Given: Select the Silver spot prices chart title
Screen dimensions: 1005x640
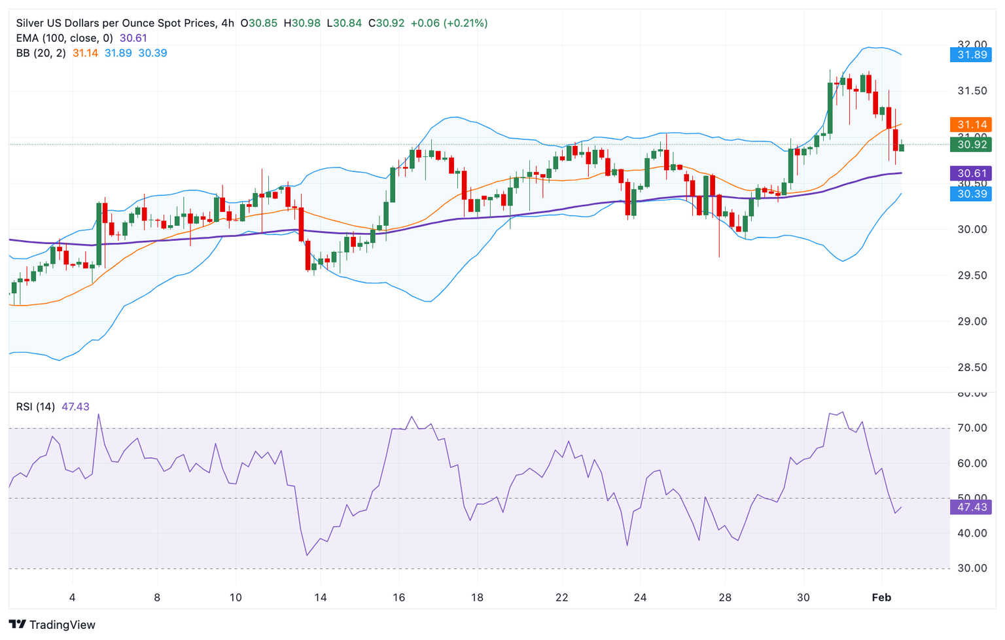Looking at the screenshot, I should click(x=124, y=24).
